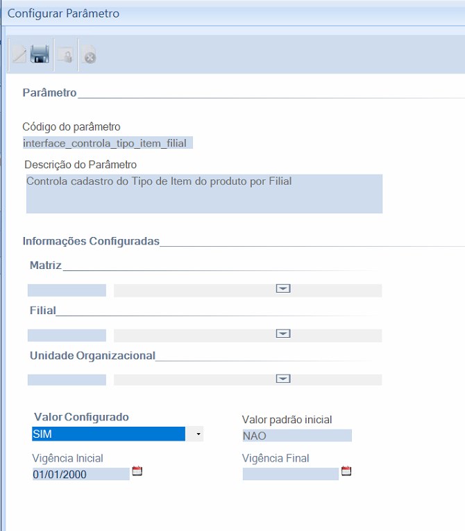The height and width of the screenshot is (531, 465).
Task: Click the Valor padrão inicial label
Action: (287, 420)
